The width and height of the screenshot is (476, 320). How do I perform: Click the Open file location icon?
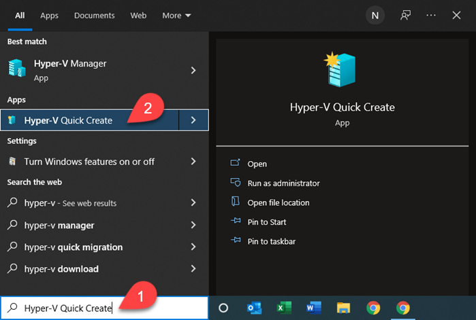tap(236, 201)
